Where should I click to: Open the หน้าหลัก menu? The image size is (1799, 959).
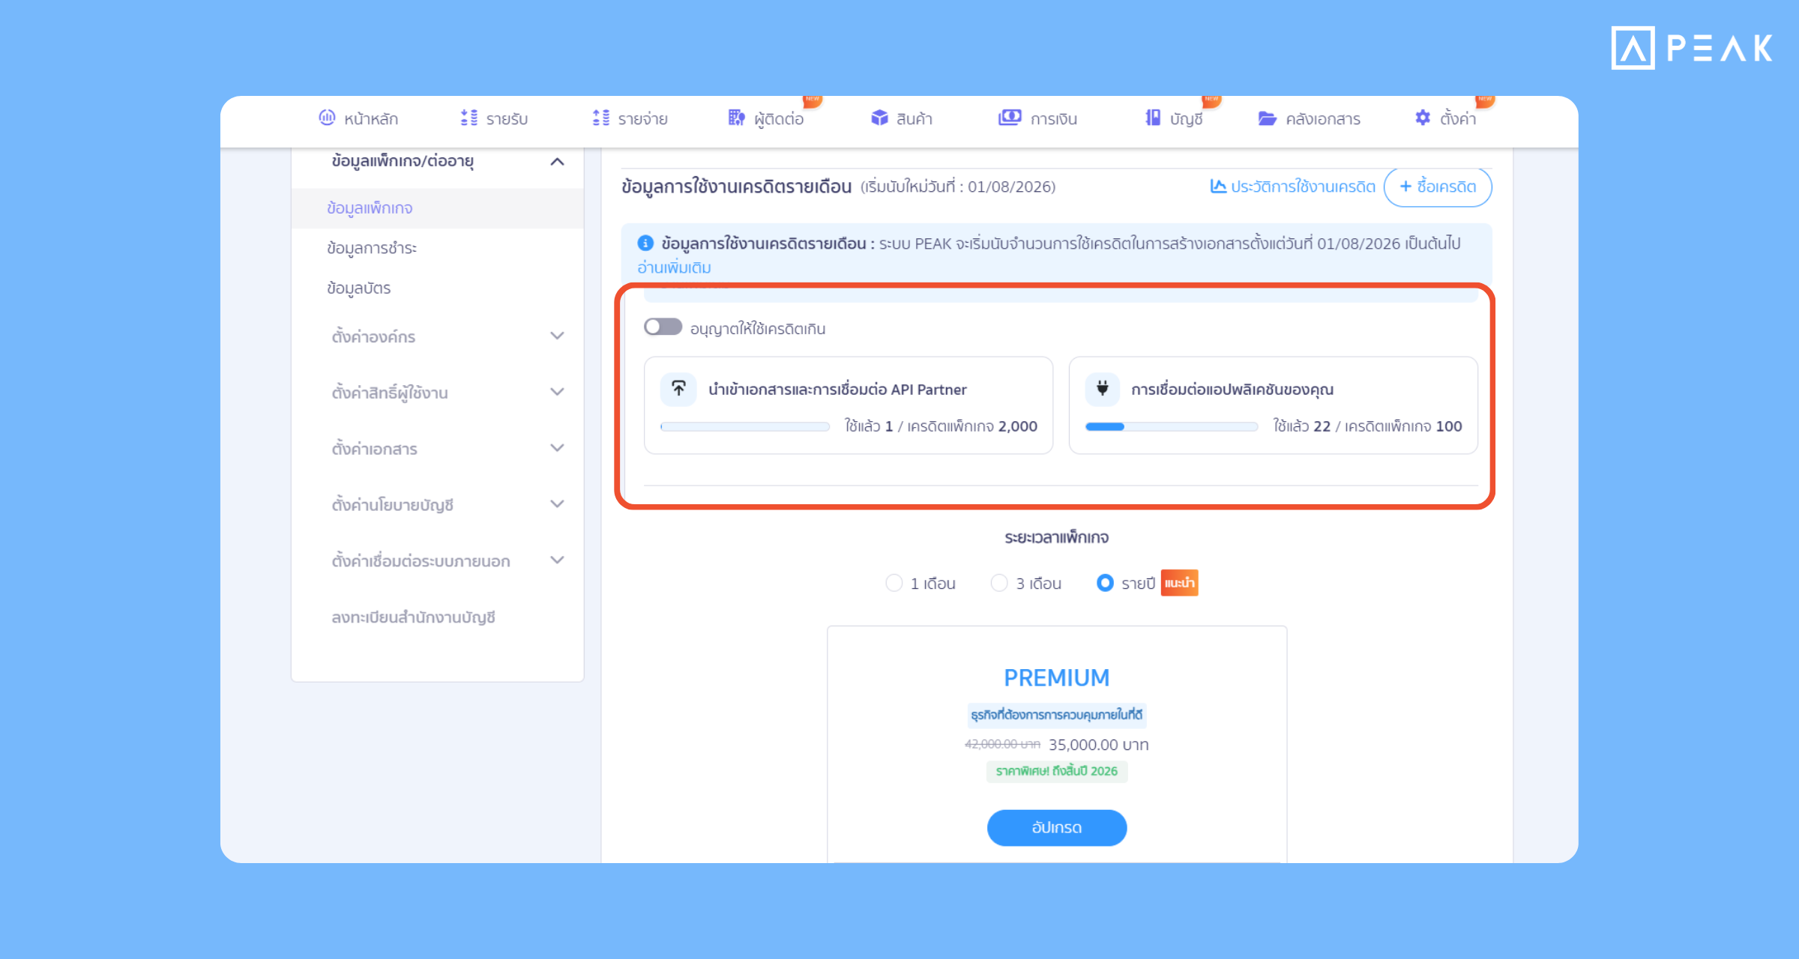pos(358,118)
